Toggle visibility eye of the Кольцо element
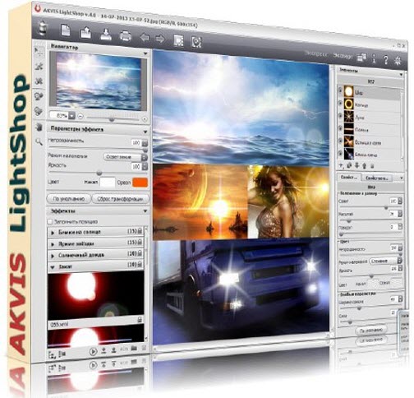The image size is (414, 398). click(x=340, y=103)
